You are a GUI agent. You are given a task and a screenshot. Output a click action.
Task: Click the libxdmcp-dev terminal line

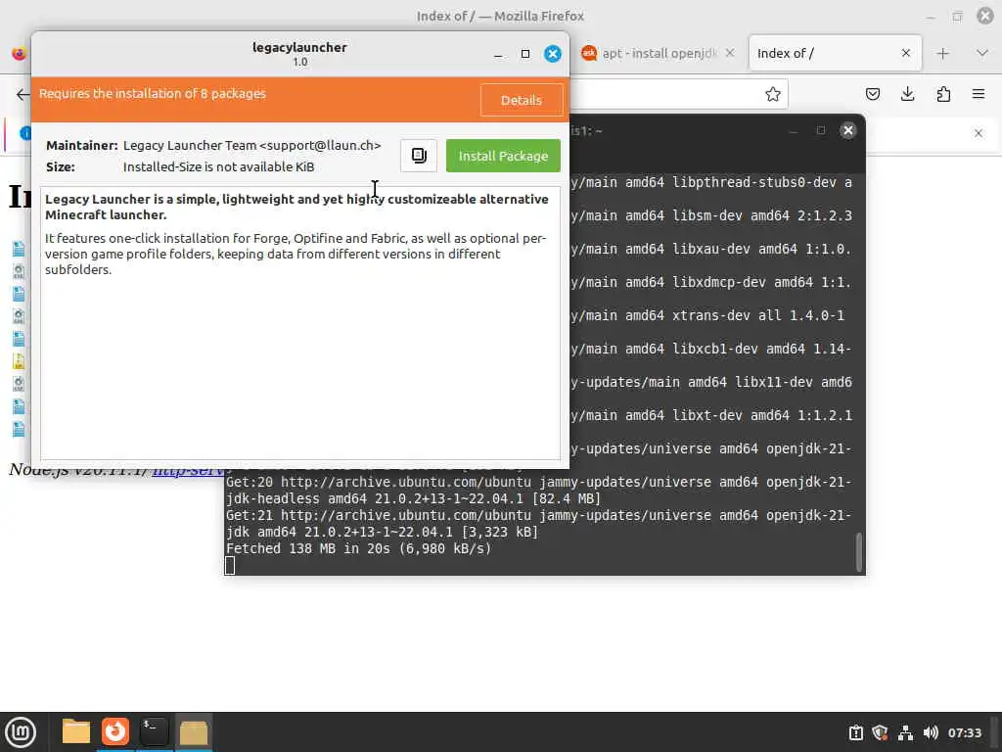point(711,282)
